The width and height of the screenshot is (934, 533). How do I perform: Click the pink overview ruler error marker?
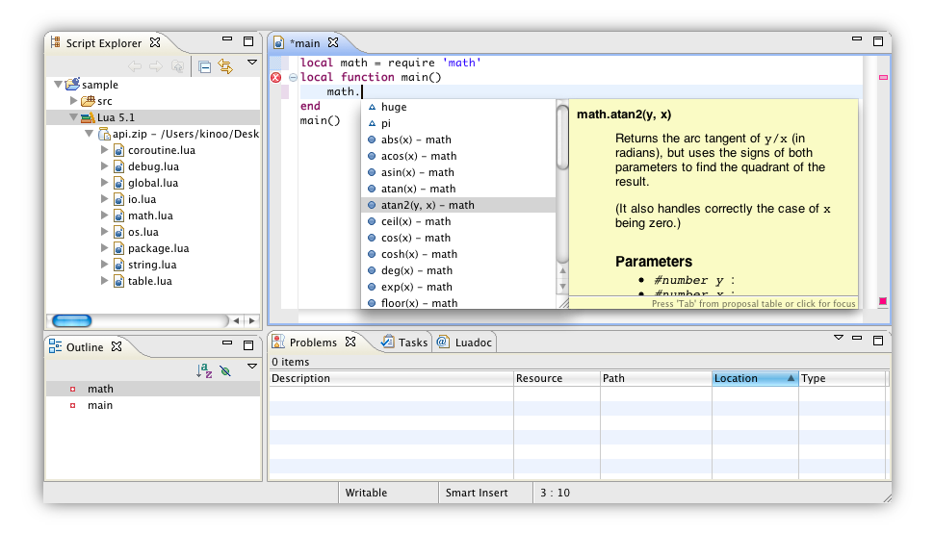point(883,77)
